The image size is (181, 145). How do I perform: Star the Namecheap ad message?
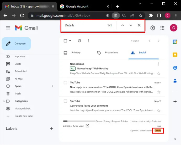point(159,73)
